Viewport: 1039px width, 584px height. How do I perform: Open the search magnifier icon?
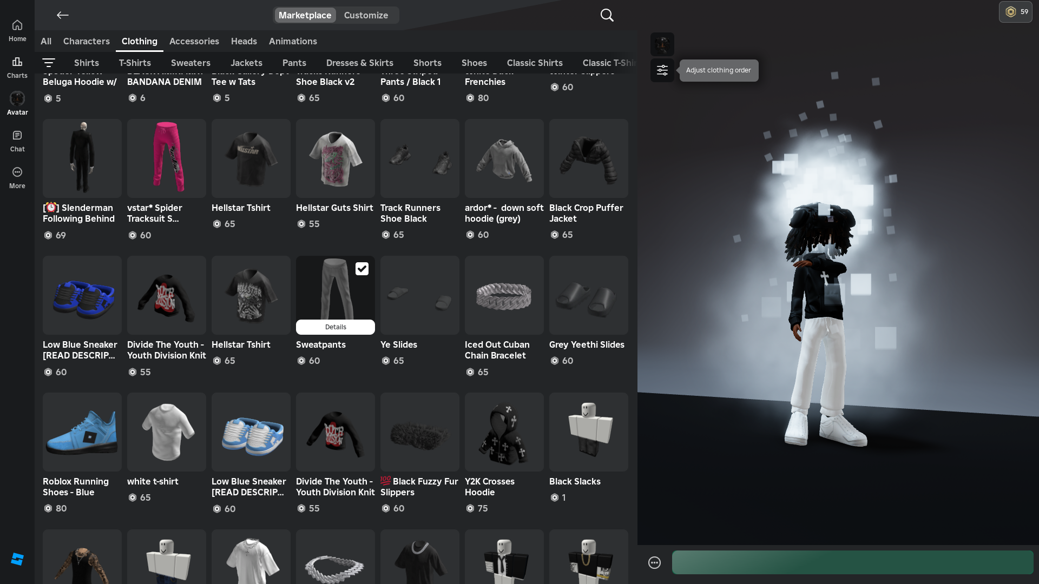tap(607, 15)
